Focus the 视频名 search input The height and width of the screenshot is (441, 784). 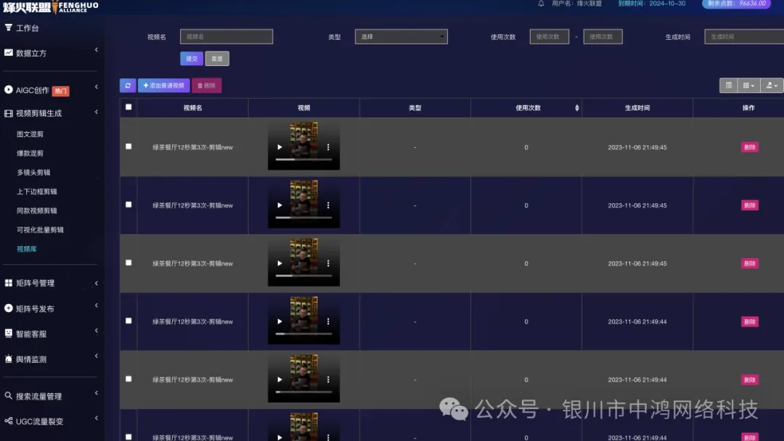[x=226, y=36]
